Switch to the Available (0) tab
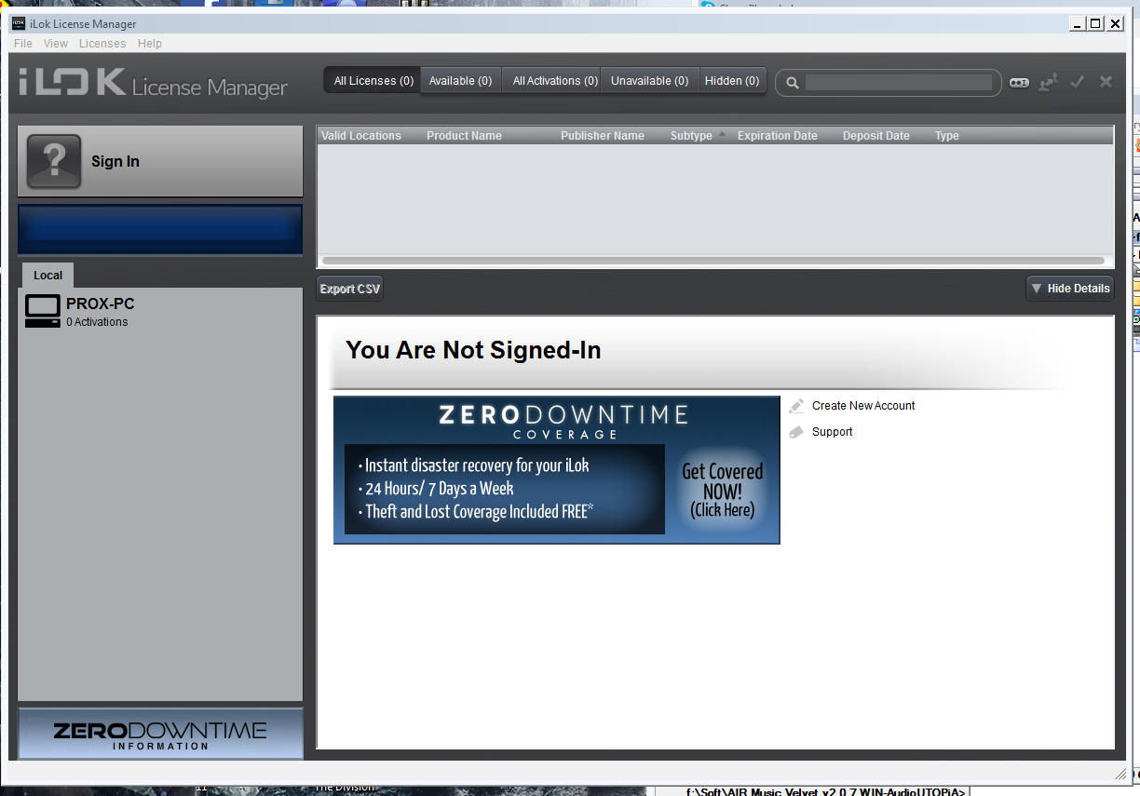 (x=460, y=81)
